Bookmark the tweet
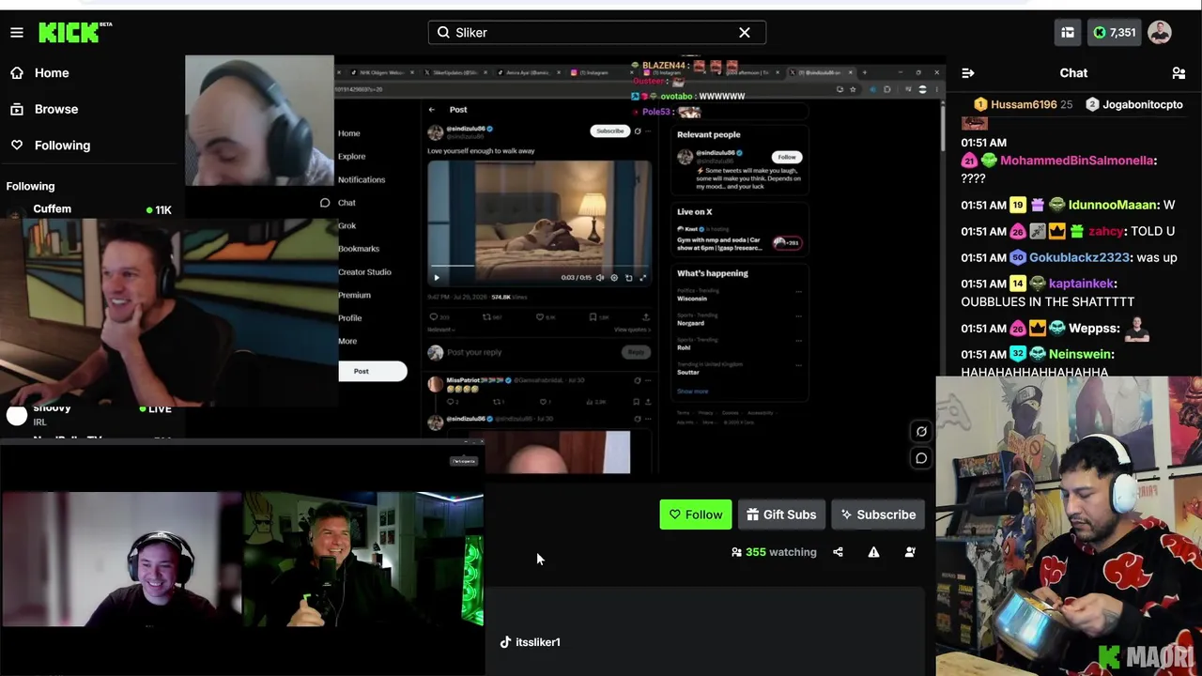 (x=593, y=317)
